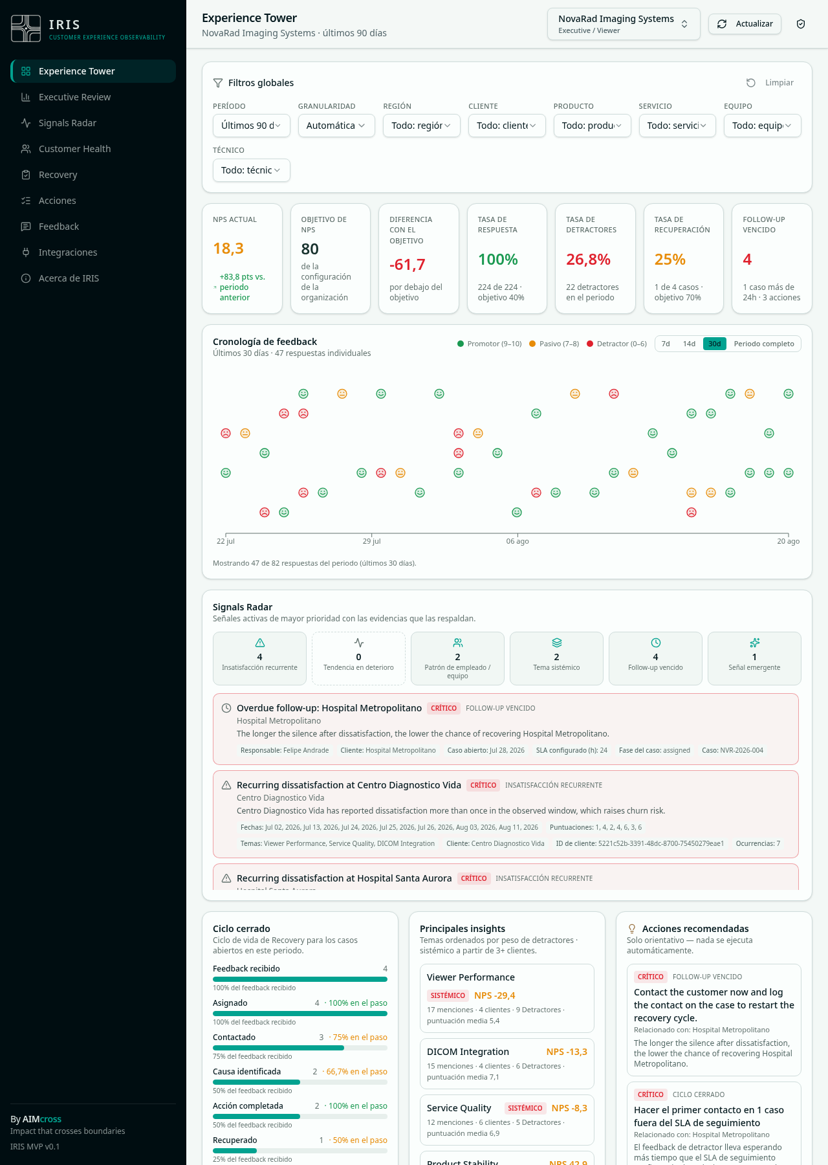The image size is (828, 1165).
Task: Click the shield icon in header
Action: pos(801,24)
